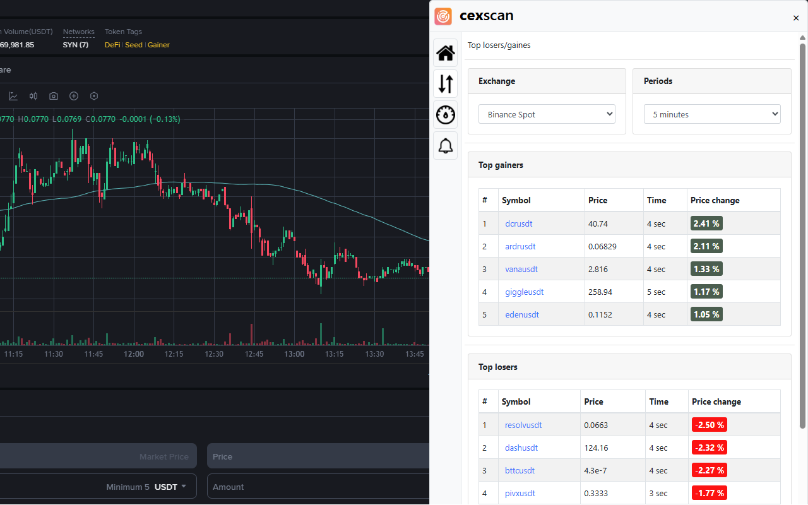
Task: Focus the Price input field
Action: pyautogui.click(x=318, y=456)
